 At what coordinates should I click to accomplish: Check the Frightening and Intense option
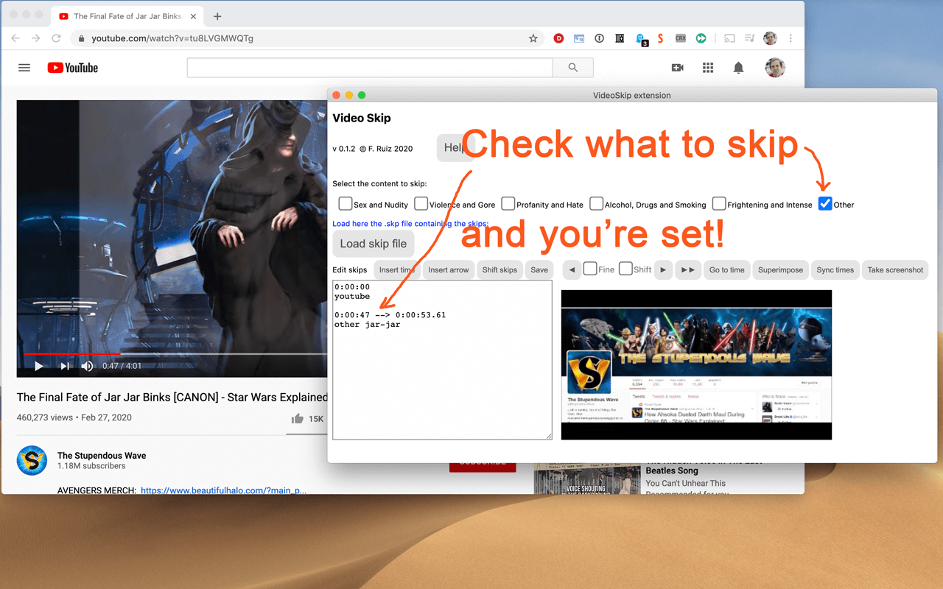(x=718, y=204)
